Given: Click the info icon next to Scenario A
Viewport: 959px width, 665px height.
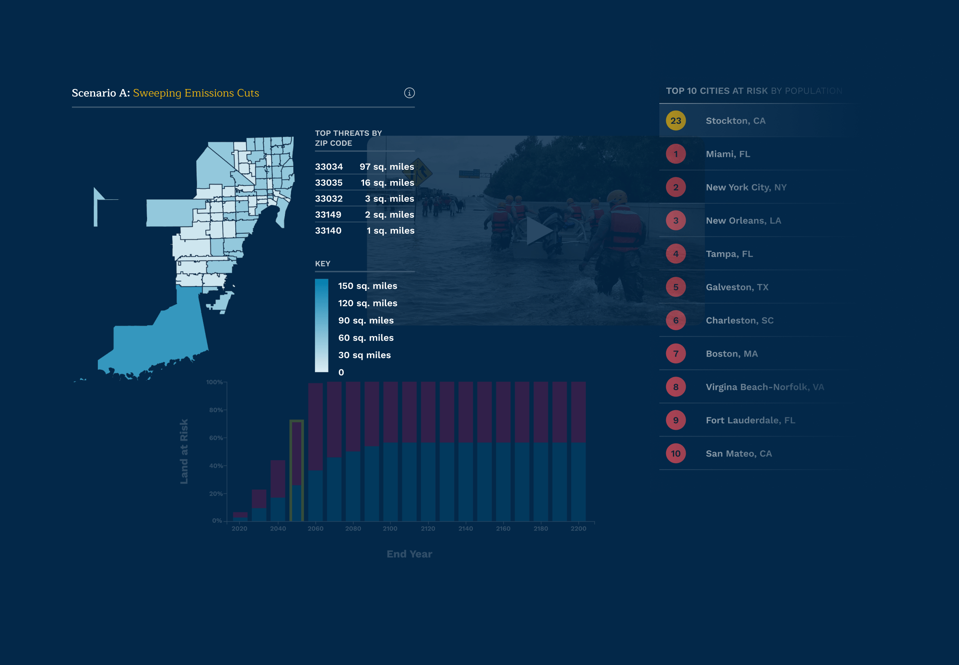Looking at the screenshot, I should (x=410, y=93).
